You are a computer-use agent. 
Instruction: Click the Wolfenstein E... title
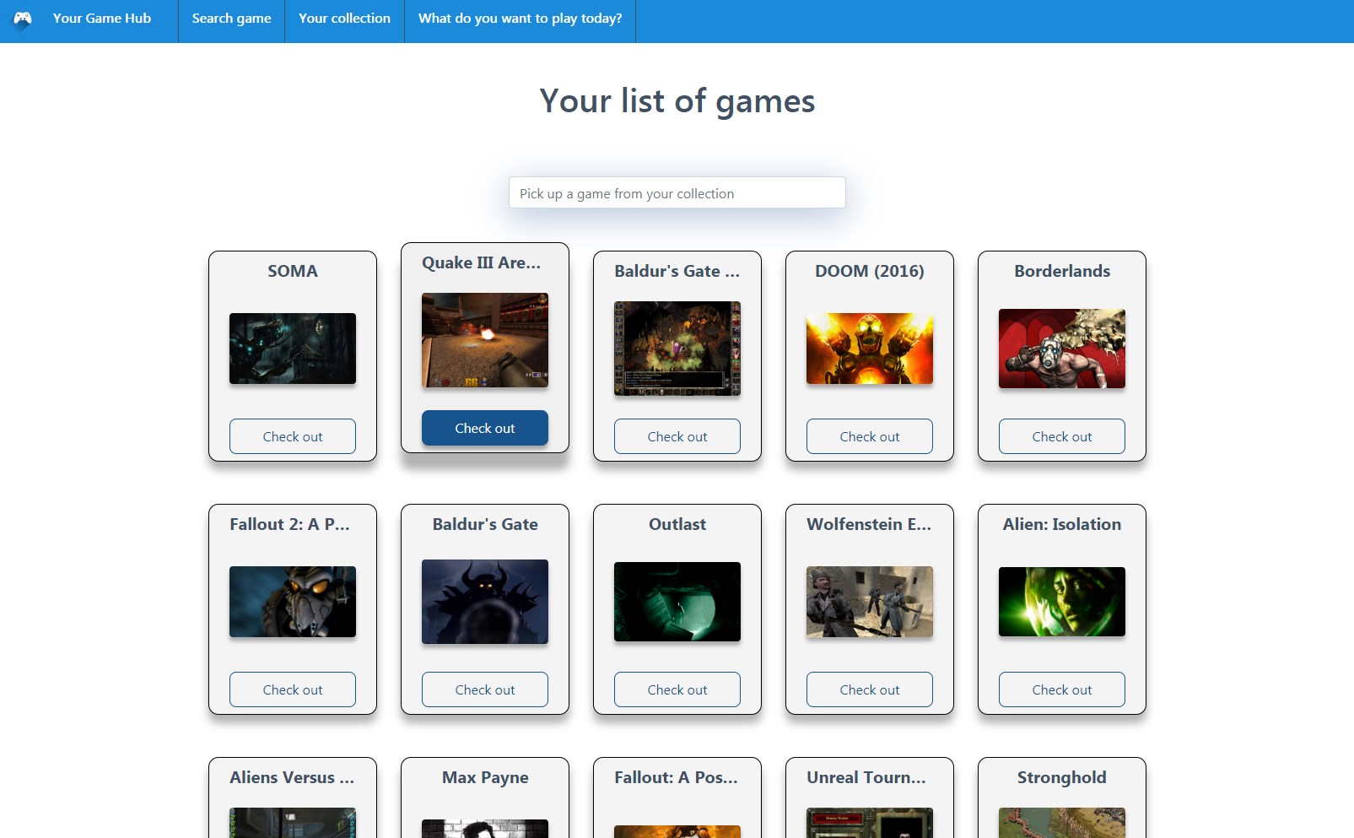869,524
